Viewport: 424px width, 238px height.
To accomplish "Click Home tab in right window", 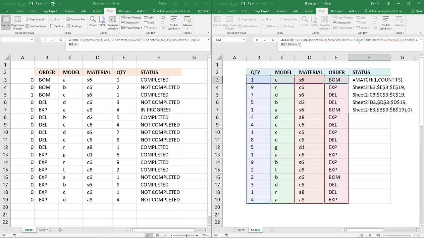I will [x=232, y=11].
